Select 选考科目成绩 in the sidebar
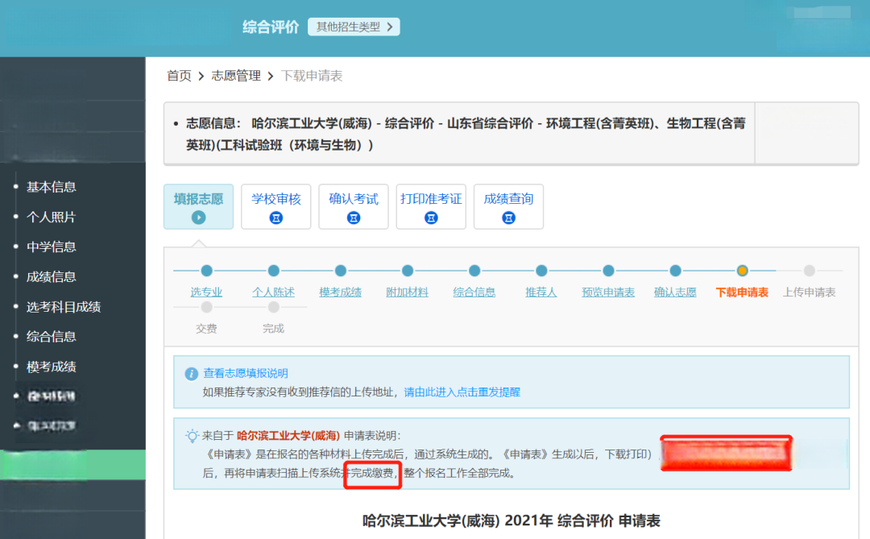Viewport: 870px width, 539px height. click(64, 307)
